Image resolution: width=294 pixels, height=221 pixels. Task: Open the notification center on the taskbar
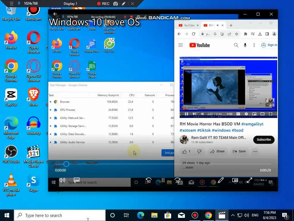(285, 216)
